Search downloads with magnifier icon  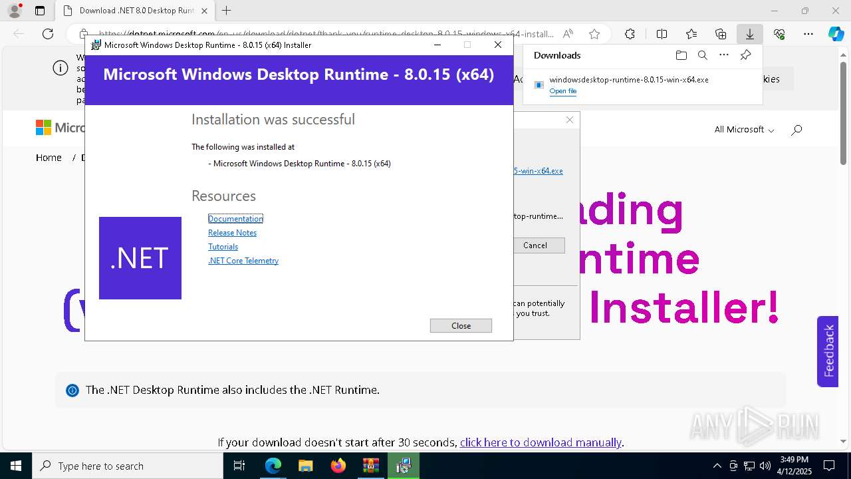tap(702, 55)
